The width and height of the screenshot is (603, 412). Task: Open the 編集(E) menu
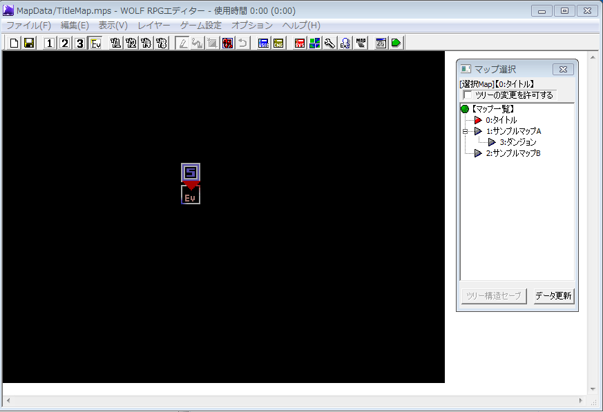75,26
